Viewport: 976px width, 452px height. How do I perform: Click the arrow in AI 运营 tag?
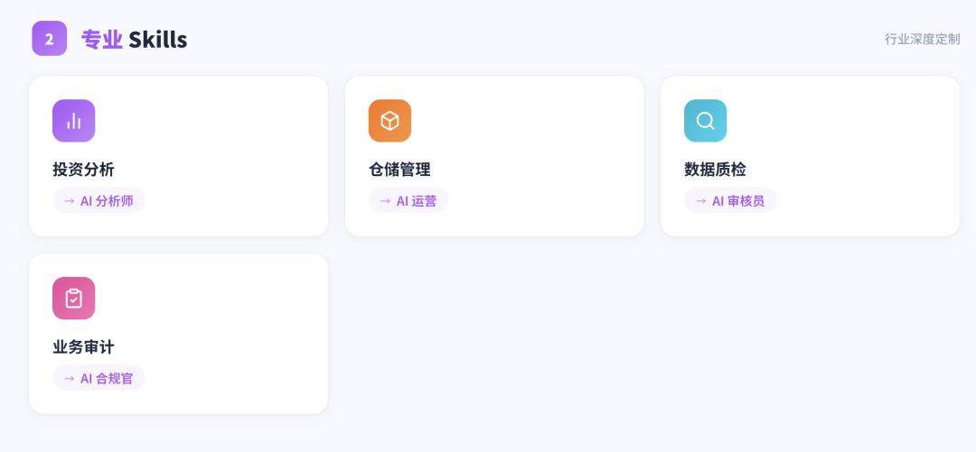385,201
